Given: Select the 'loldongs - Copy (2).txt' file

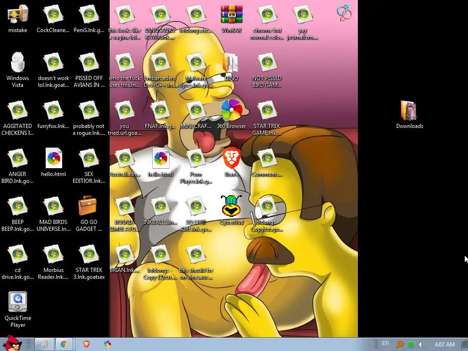Looking at the screenshot, I should 160,262.
